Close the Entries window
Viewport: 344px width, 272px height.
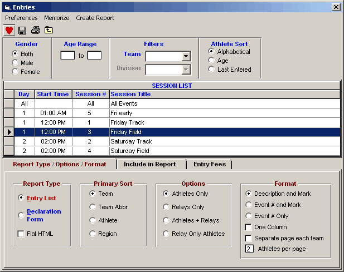click(336, 7)
